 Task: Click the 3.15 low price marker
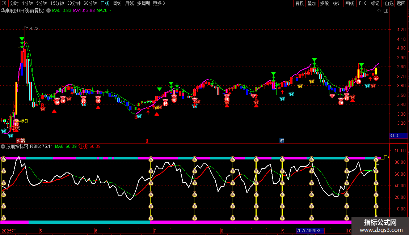16,128
